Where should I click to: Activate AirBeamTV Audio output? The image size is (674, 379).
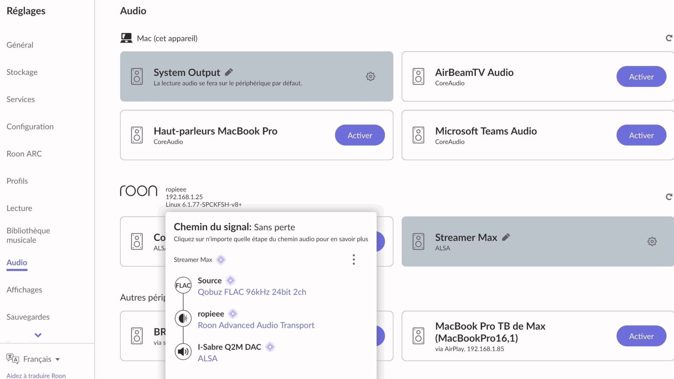click(641, 76)
